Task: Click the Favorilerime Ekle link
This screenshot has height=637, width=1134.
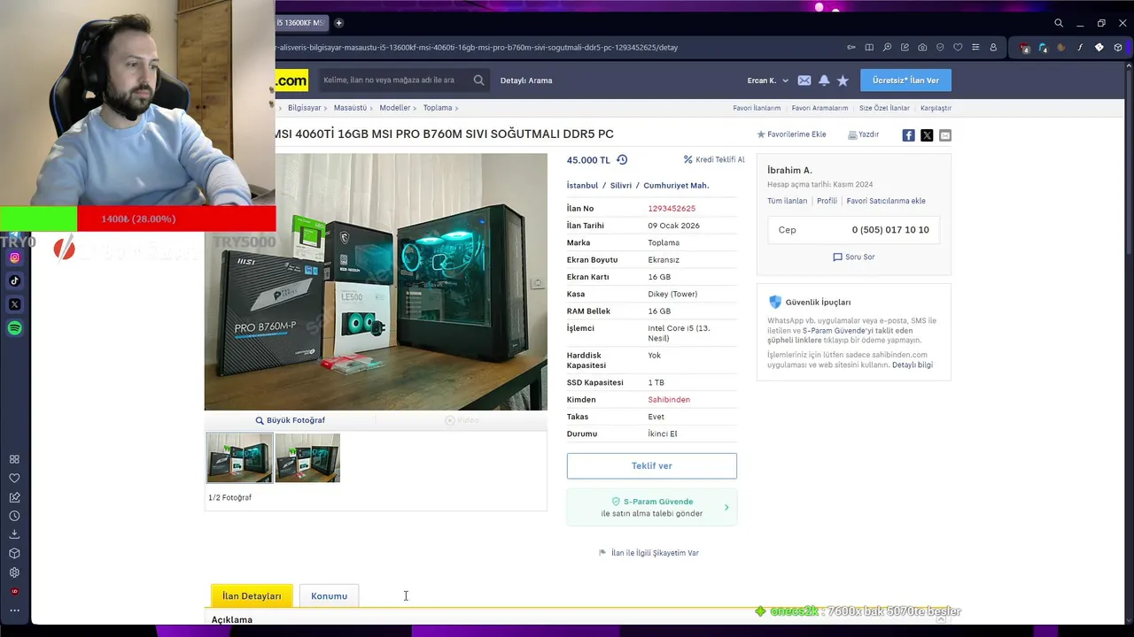Action: pyautogui.click(x=791, y=134)
